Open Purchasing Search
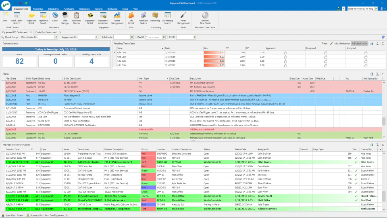Image resolution: width=387 pixels, height=218 pixels. [167, 18]
